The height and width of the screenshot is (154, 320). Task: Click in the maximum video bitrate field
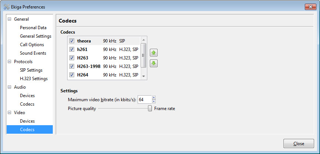click(x=145, y=100)
